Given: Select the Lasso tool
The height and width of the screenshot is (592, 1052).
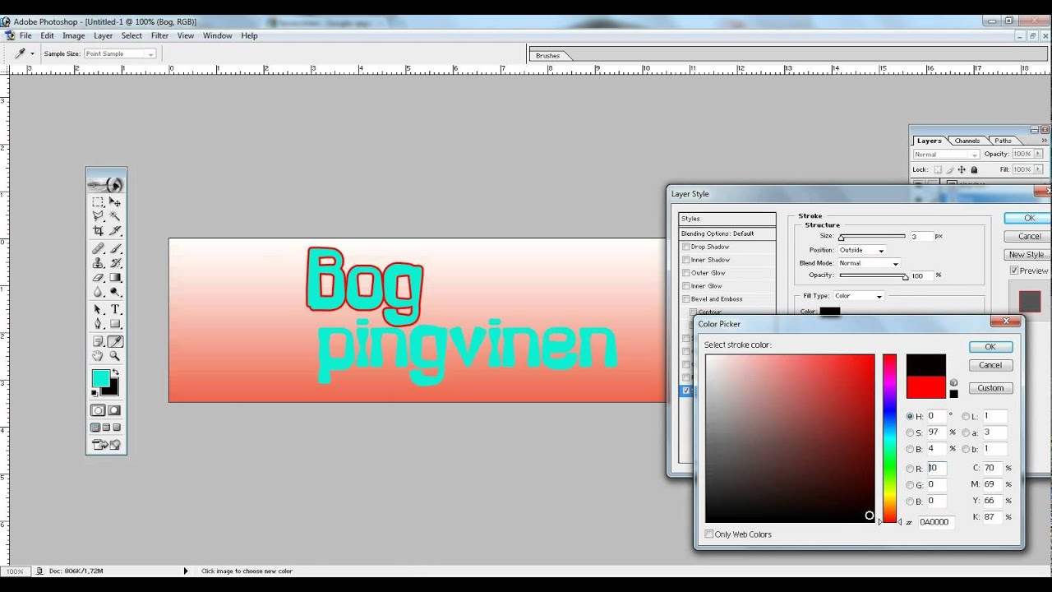Looking at the screenshot, I should pos(98,215).
